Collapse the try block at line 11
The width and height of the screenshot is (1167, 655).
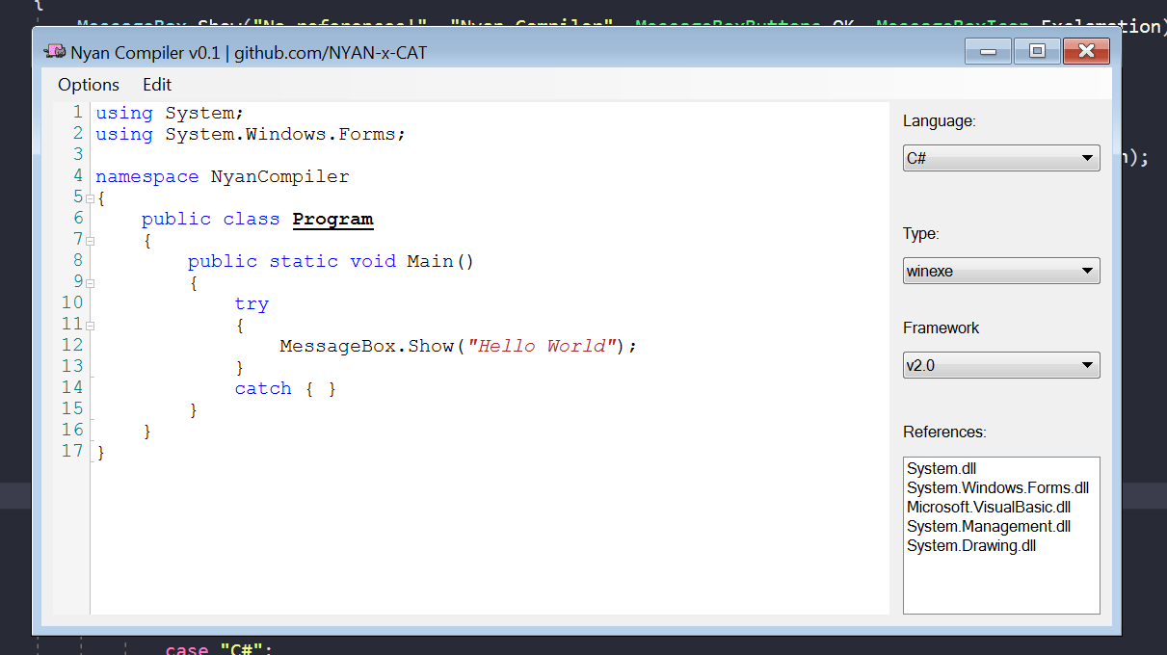coord(90,326)
